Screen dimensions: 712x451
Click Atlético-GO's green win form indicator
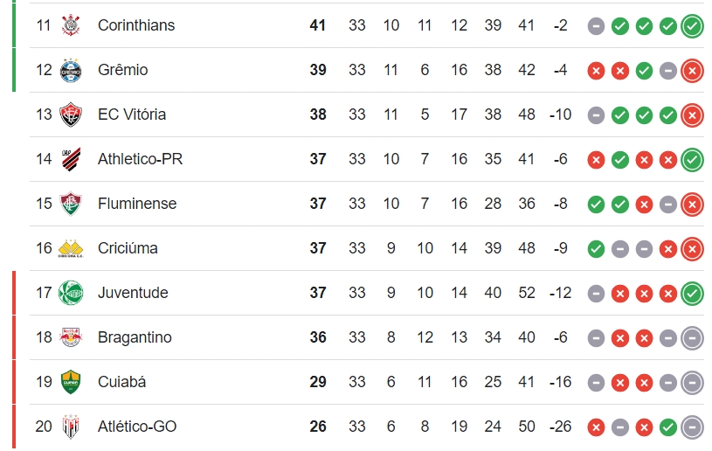coord(668,427)
